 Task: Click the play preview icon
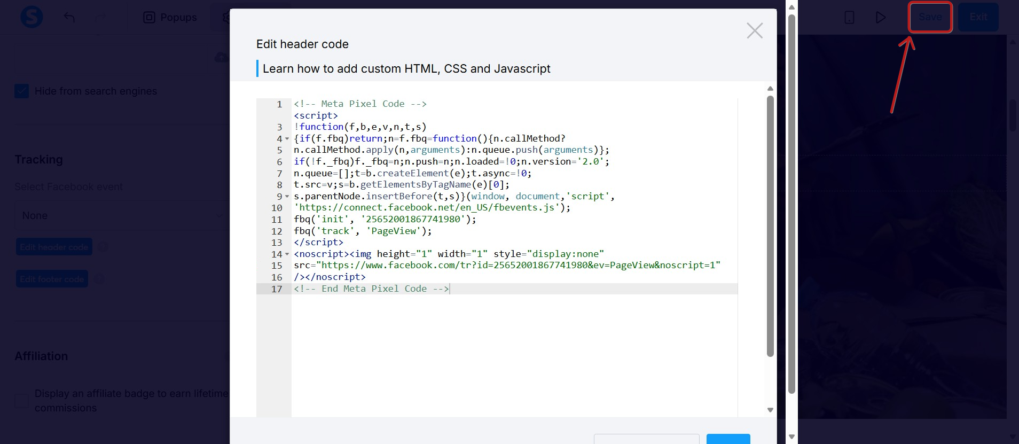881,18
